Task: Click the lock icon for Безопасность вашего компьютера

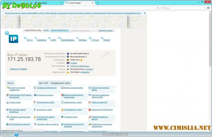Action: [35, 117]
